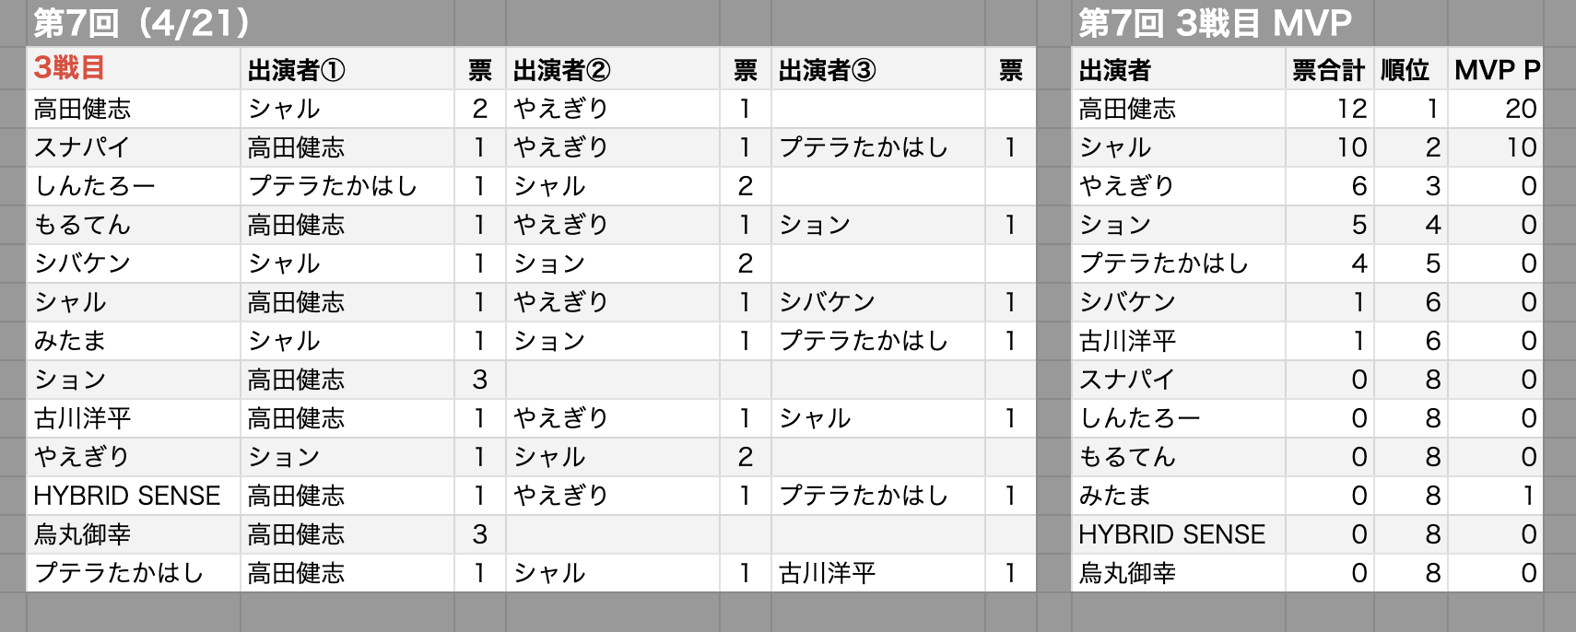Click the vote total 12 for 高田健志
The image size is (1576, 632).
pyautogui.click(x=1329, y=109)
